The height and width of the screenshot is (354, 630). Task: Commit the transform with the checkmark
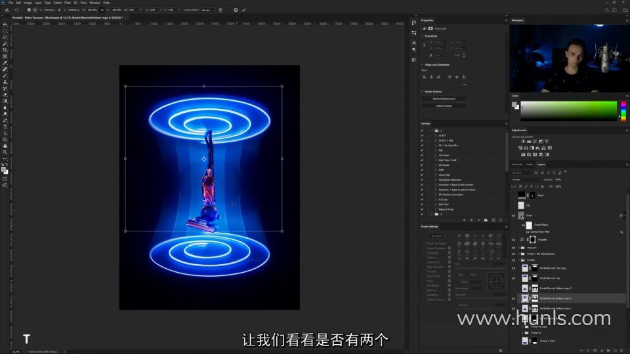tap(243, 10)
